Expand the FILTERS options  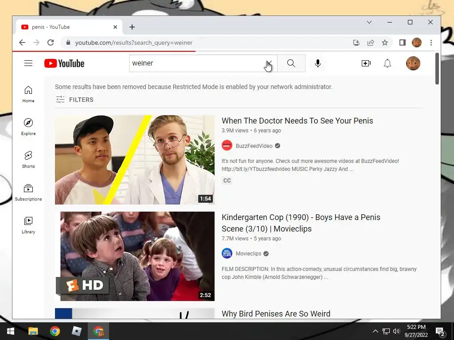pyautogui.click(x=74, y=100)
